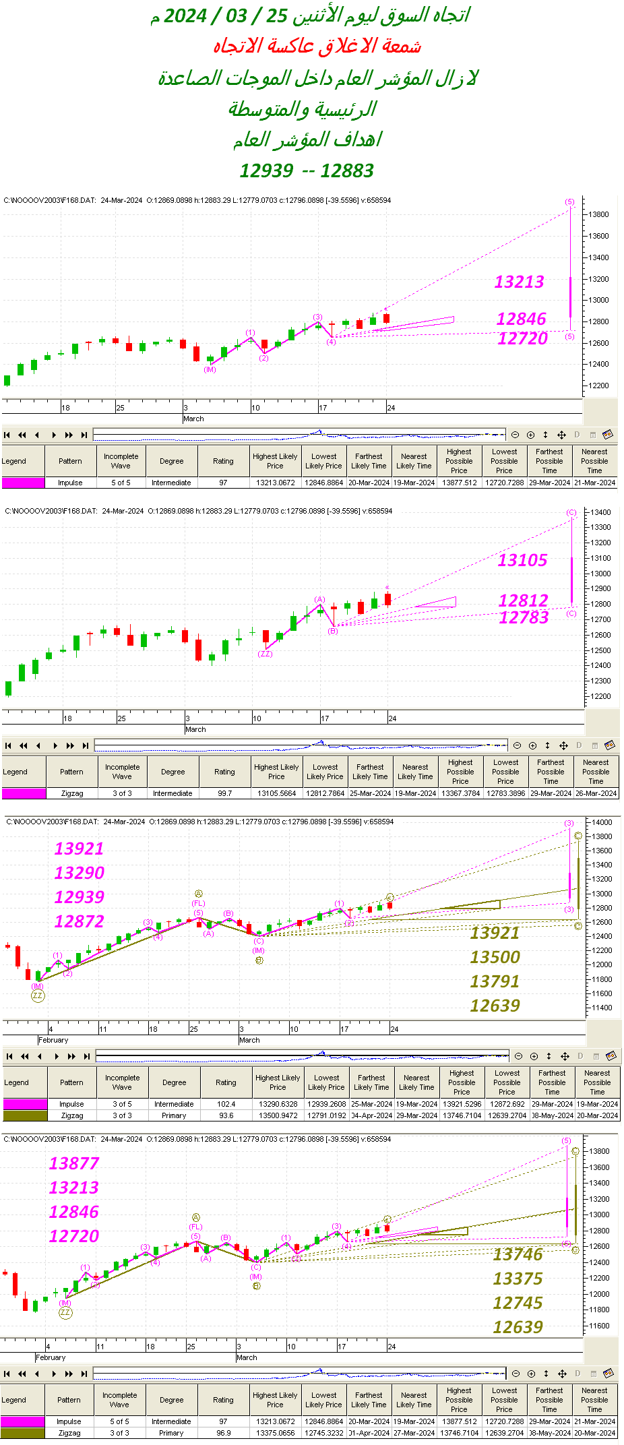Click the 'Degree' column header in bottom table
The height and width of the screenshot is (1445, 624).
pos(172,1400)
